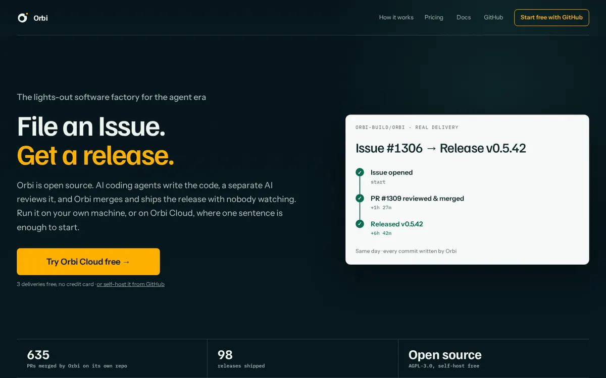The height and width of the screenshot is (378, 606).
Task: Open the How it works page
Action: (396, 17)
